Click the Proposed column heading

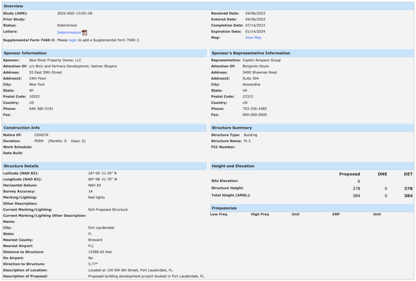[x=349, y=174]
